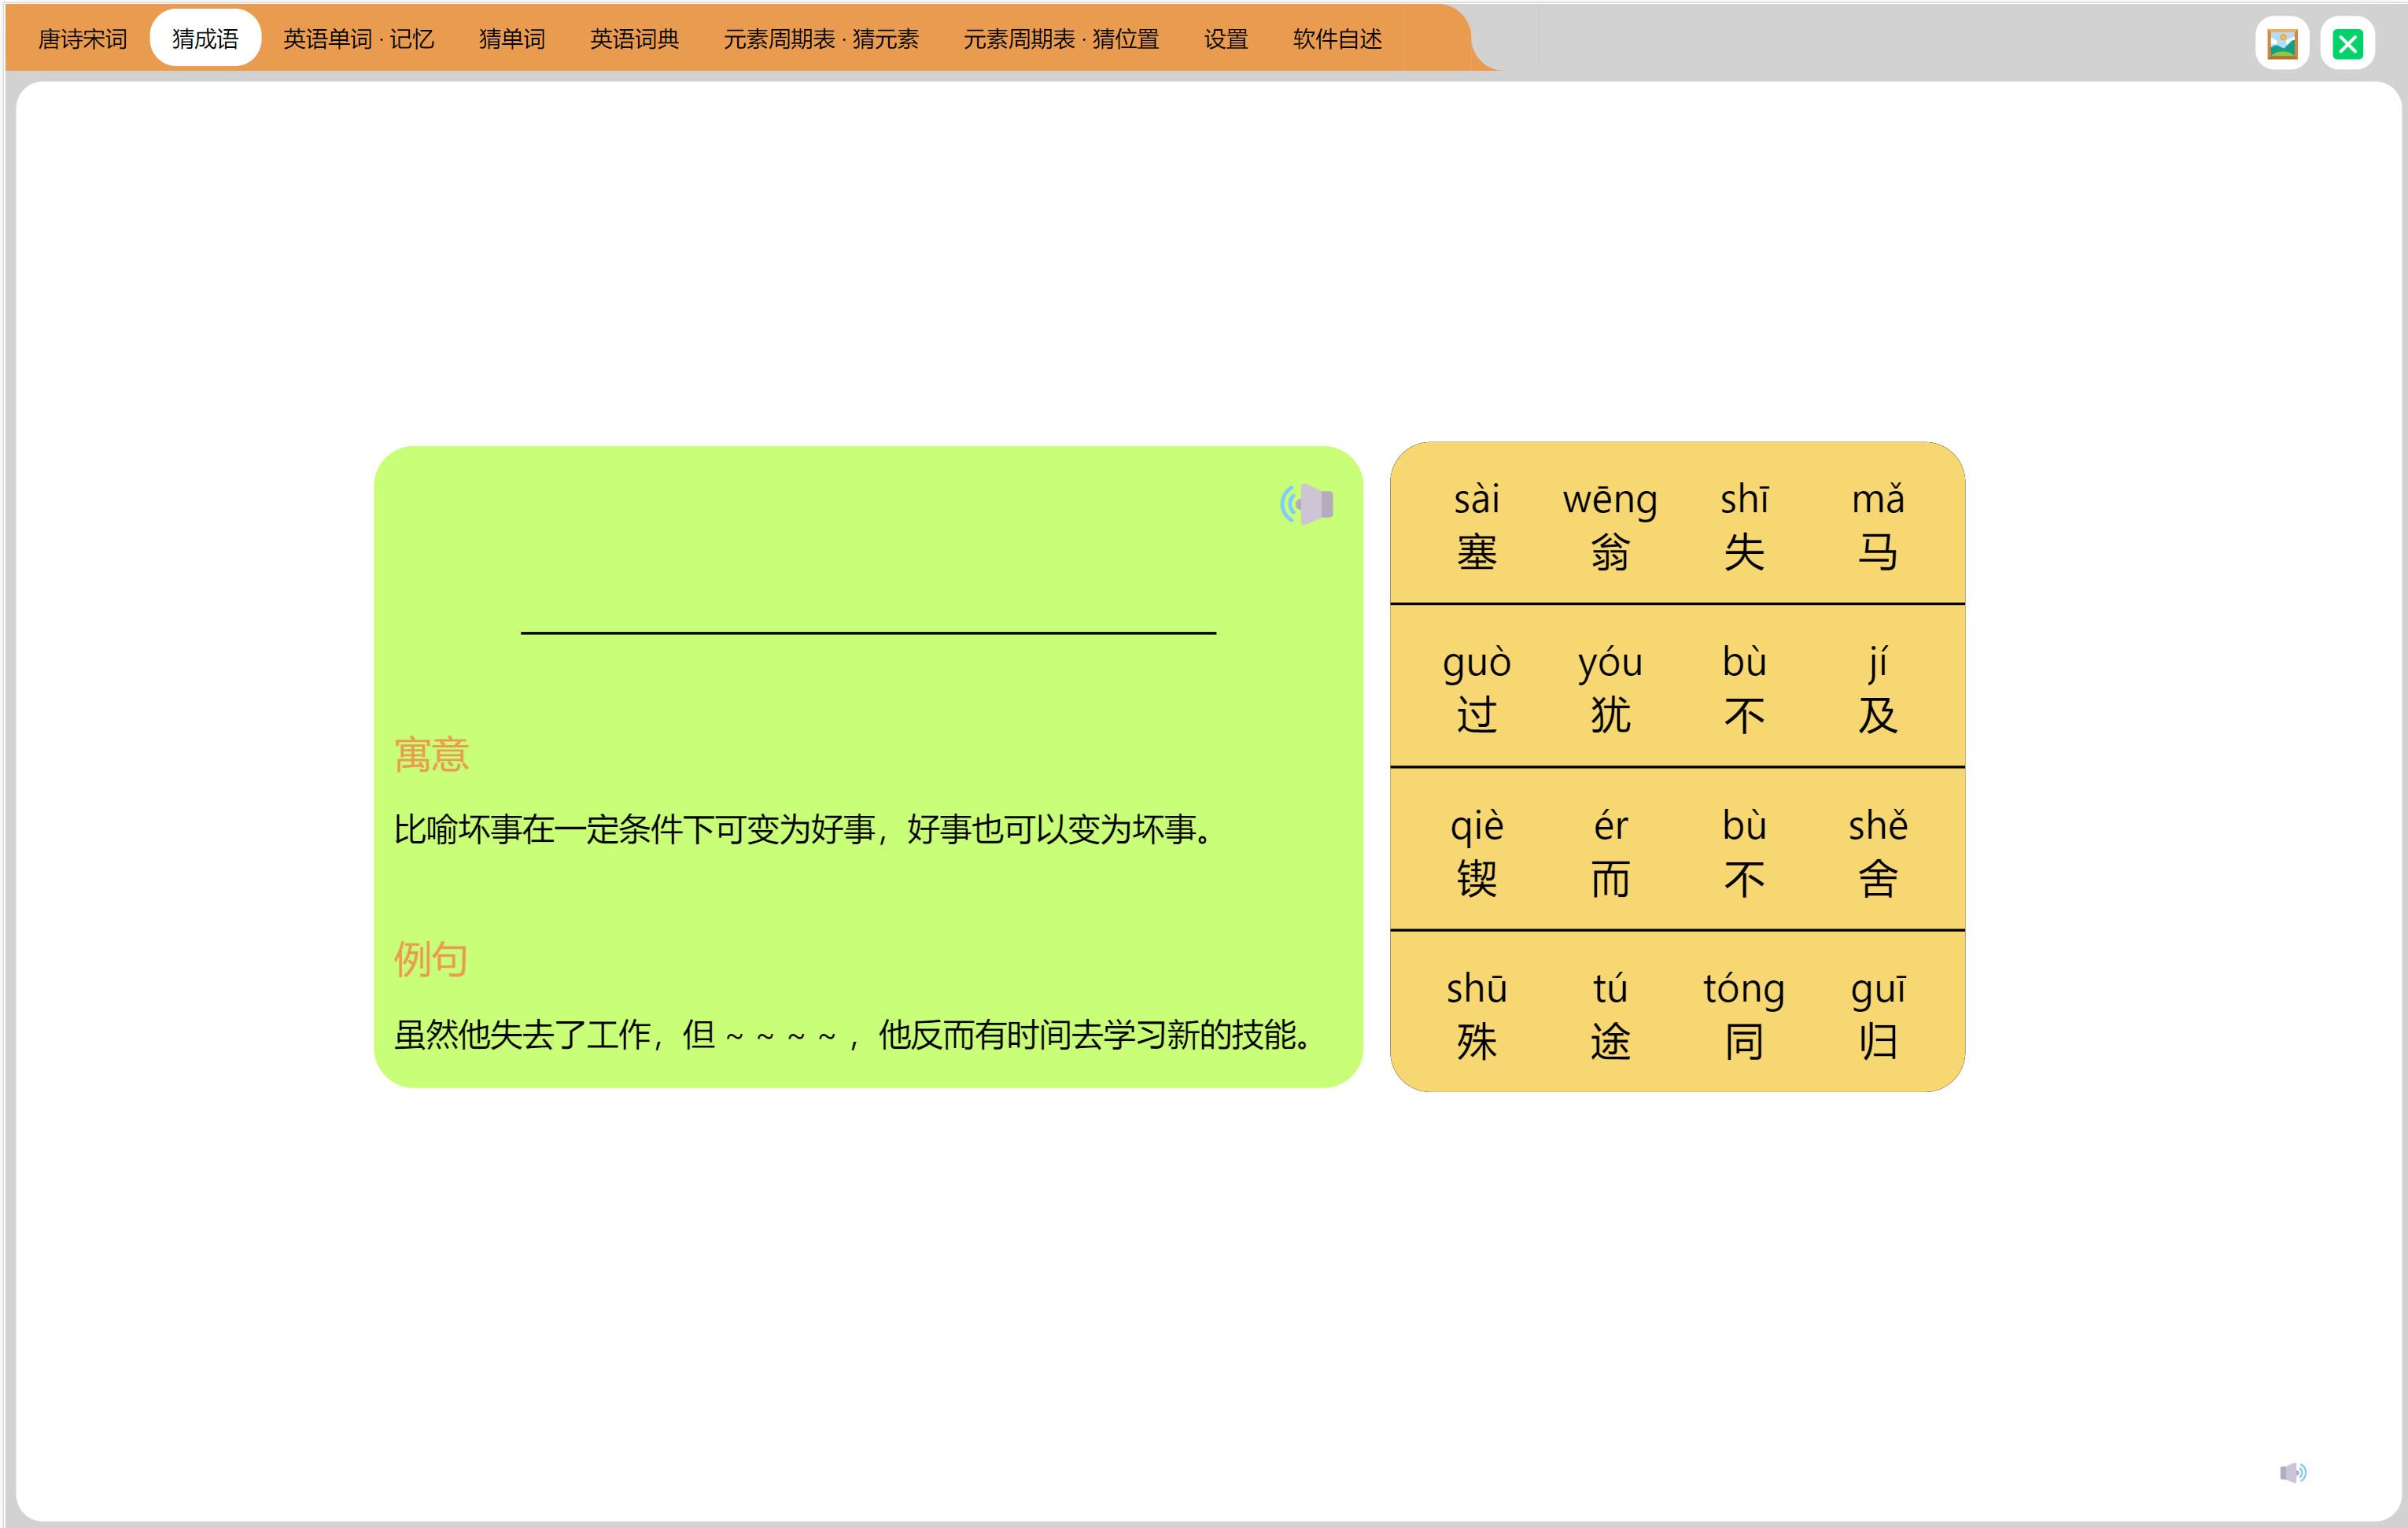Viewport: 2408px width, 1528px height.
Task: Switch to 英语单词 · 记忆 tab
Action: point(358,39)
